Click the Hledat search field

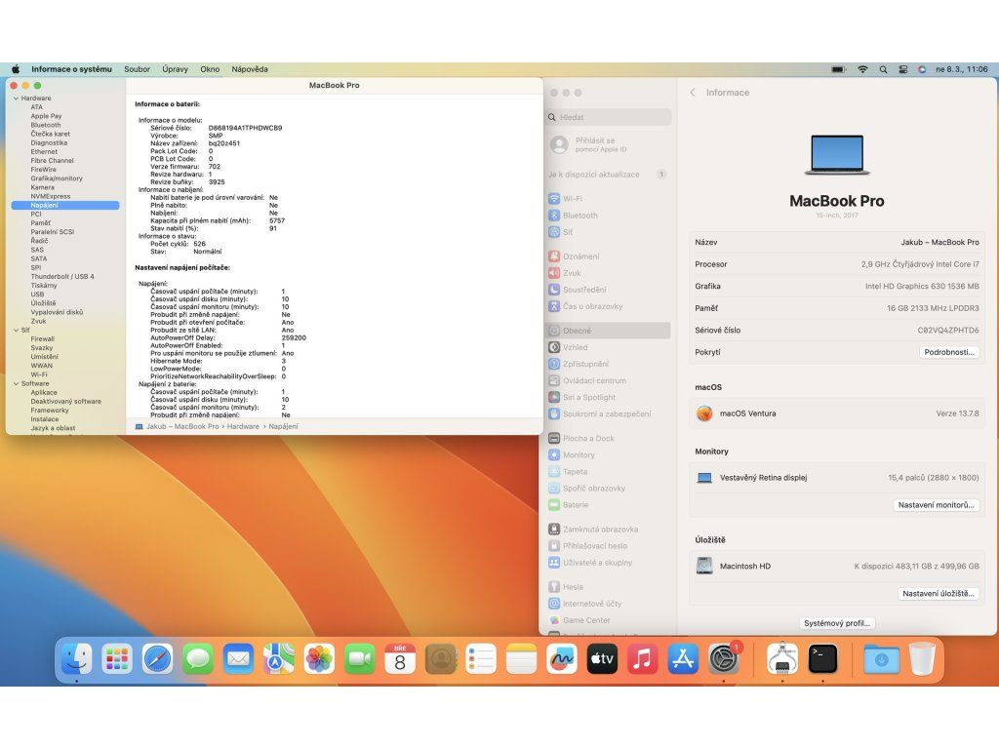click(x=610, y=117)
